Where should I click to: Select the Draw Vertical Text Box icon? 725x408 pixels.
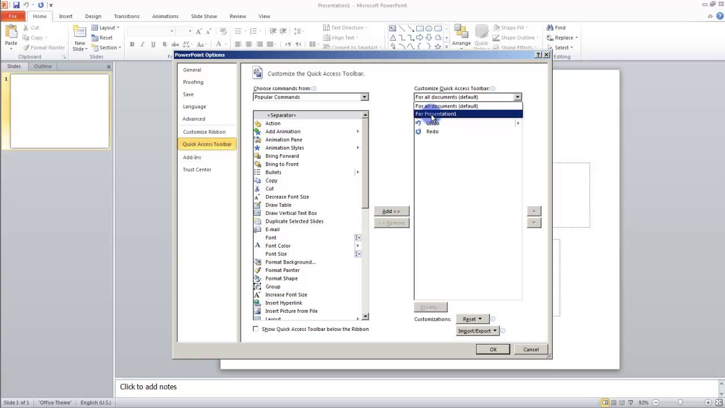point(258,213)
